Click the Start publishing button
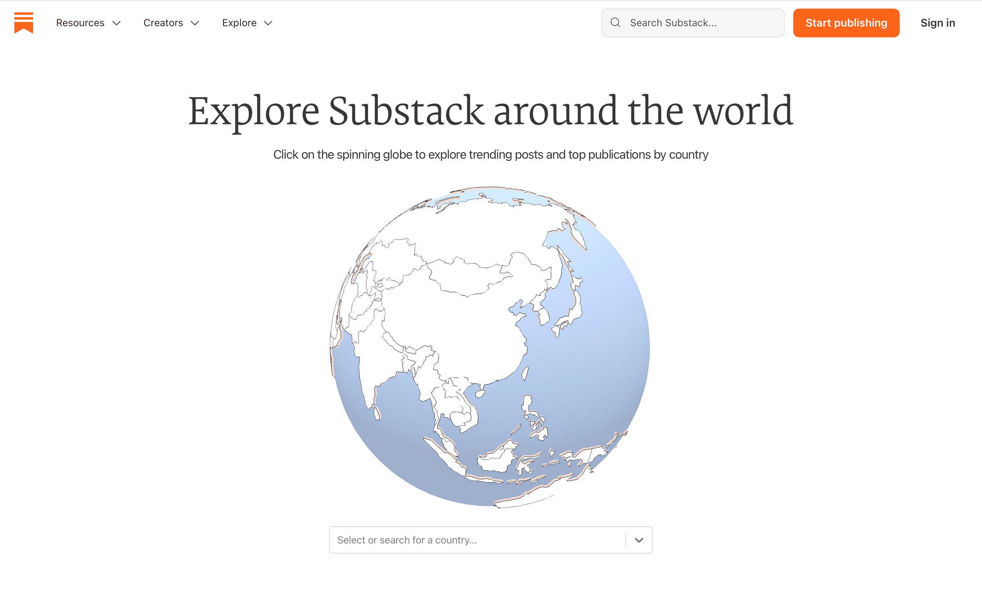982x602 pixels. (846, 23)
